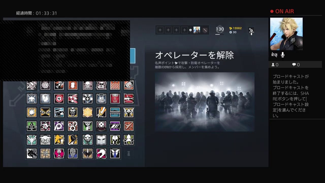Select Valkyrie winged yellow icon
Viewport: 325px width, 183px height.
click(x=129, y=112)
